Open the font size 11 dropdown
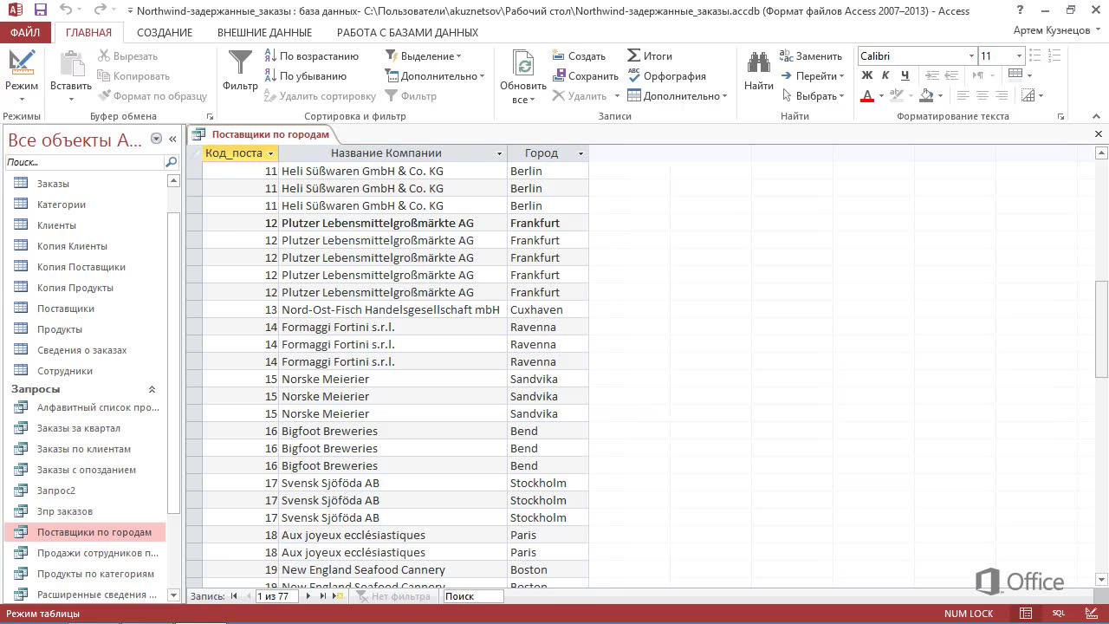Viewport: 1109px width, 624px height. click(x=1019, y=55)
